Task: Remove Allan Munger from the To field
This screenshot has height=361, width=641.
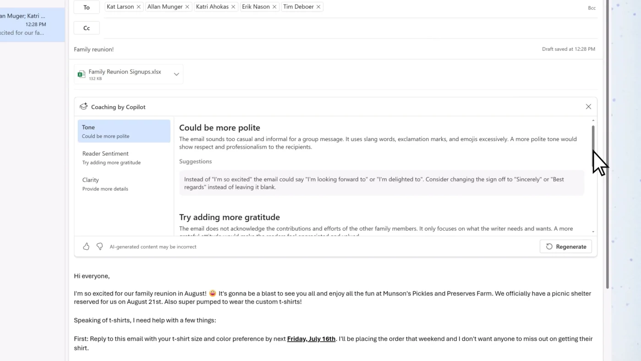Action: pyautogui.click(x=187, y=7)
